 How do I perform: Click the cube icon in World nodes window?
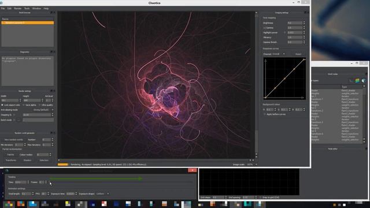[364, 81]
